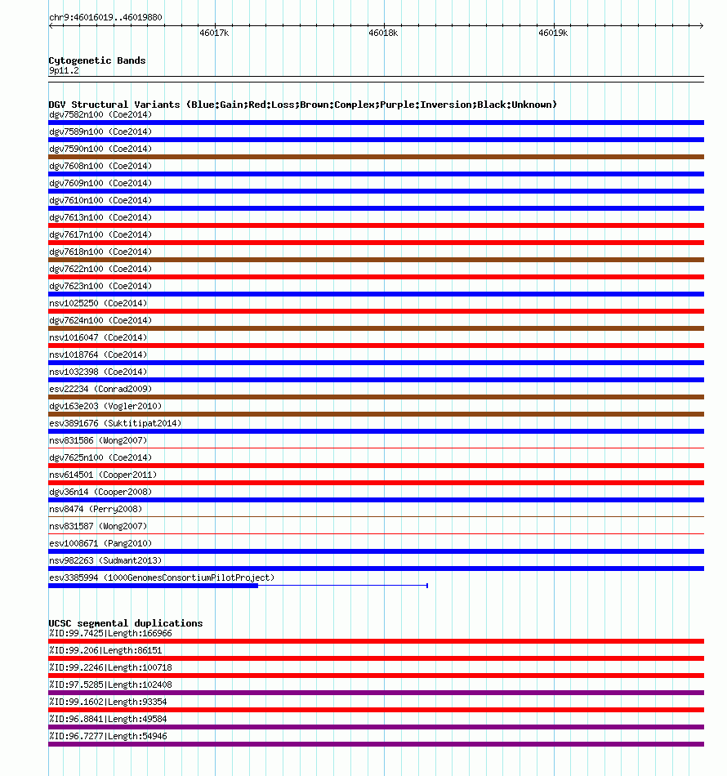Open dgv7613n100 (Coe2014) loss variant label

point(100,218)
